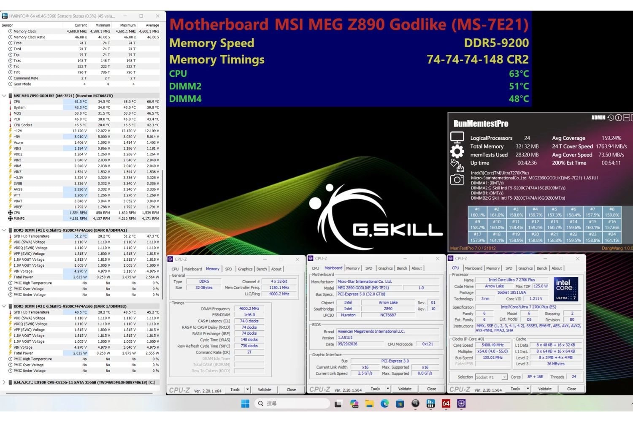
Task: Open RunMemtestPro settings gear icon
Action: 457,151
